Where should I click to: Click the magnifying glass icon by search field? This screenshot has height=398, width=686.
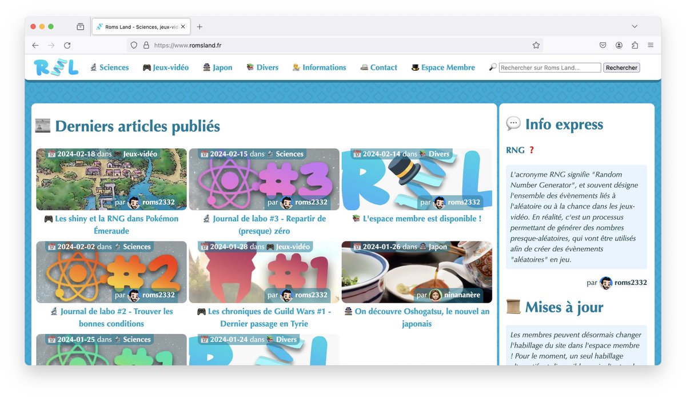tap(493, 67)
